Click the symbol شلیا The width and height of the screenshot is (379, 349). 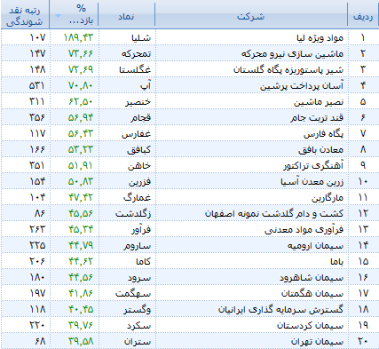point(141,38)
